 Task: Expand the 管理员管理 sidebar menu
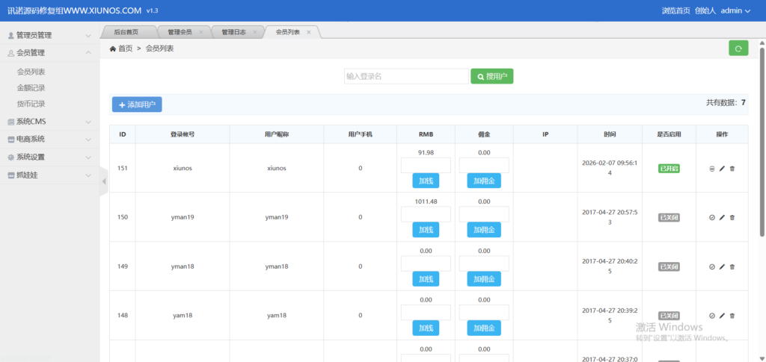click(x=49, y=35)
